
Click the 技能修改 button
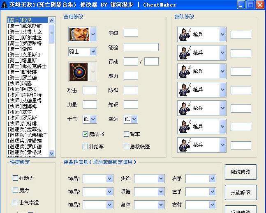click(x=241, y=193)
